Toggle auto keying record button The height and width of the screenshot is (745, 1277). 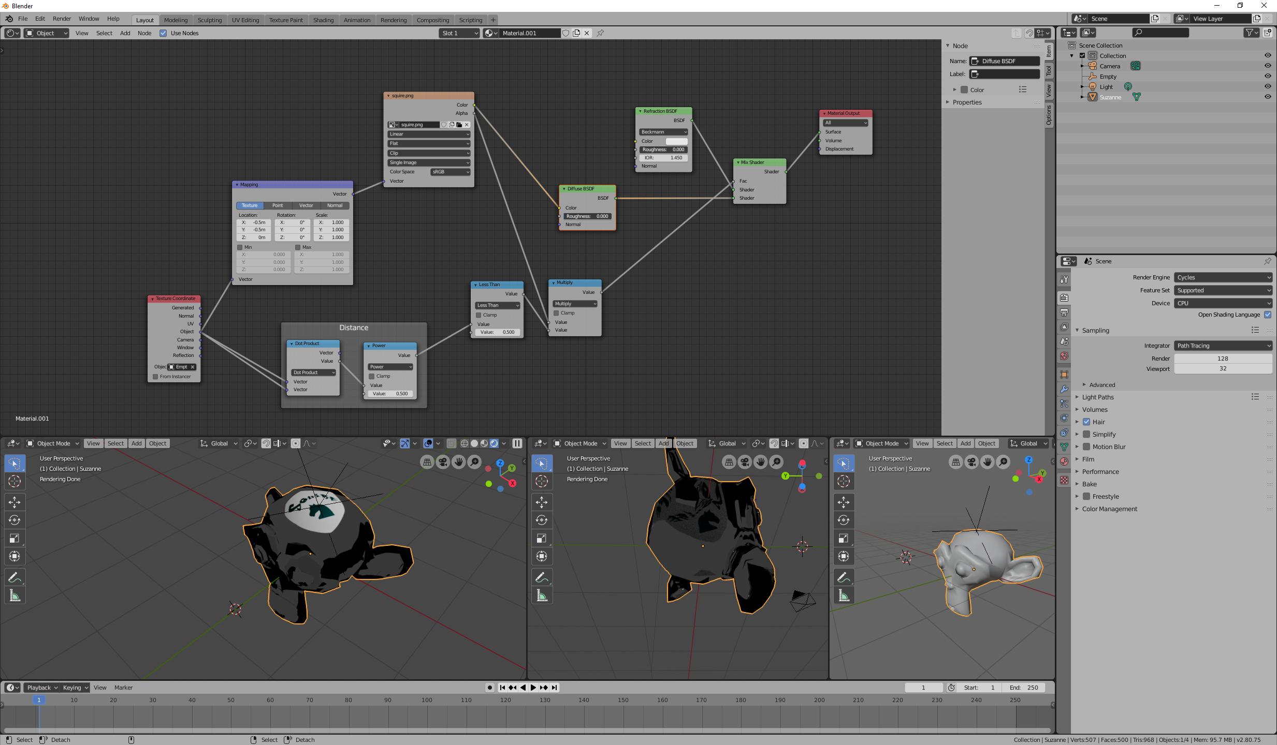click(490, 688)
